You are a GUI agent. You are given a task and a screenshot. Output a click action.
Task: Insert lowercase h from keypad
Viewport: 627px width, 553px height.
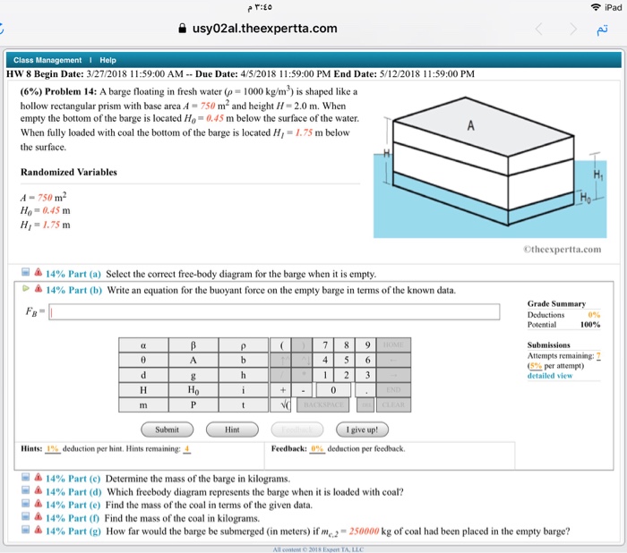pos(243,375)
